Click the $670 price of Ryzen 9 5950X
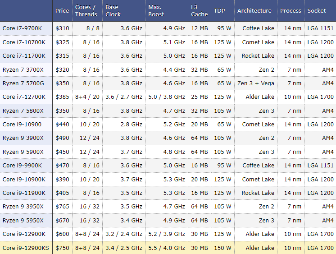336x254 pixels. (x=62, y=220)
